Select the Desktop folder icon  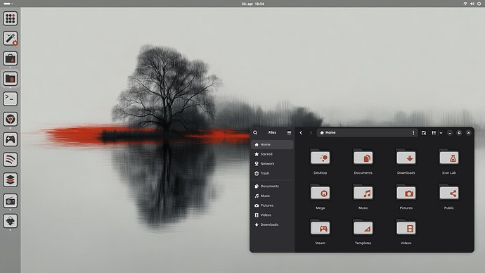(x=320, y=157)
